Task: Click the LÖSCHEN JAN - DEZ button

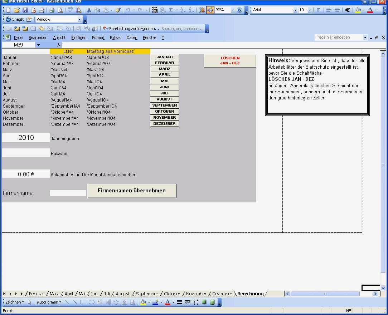Action: pyautogui.click(x=230, y=61)
